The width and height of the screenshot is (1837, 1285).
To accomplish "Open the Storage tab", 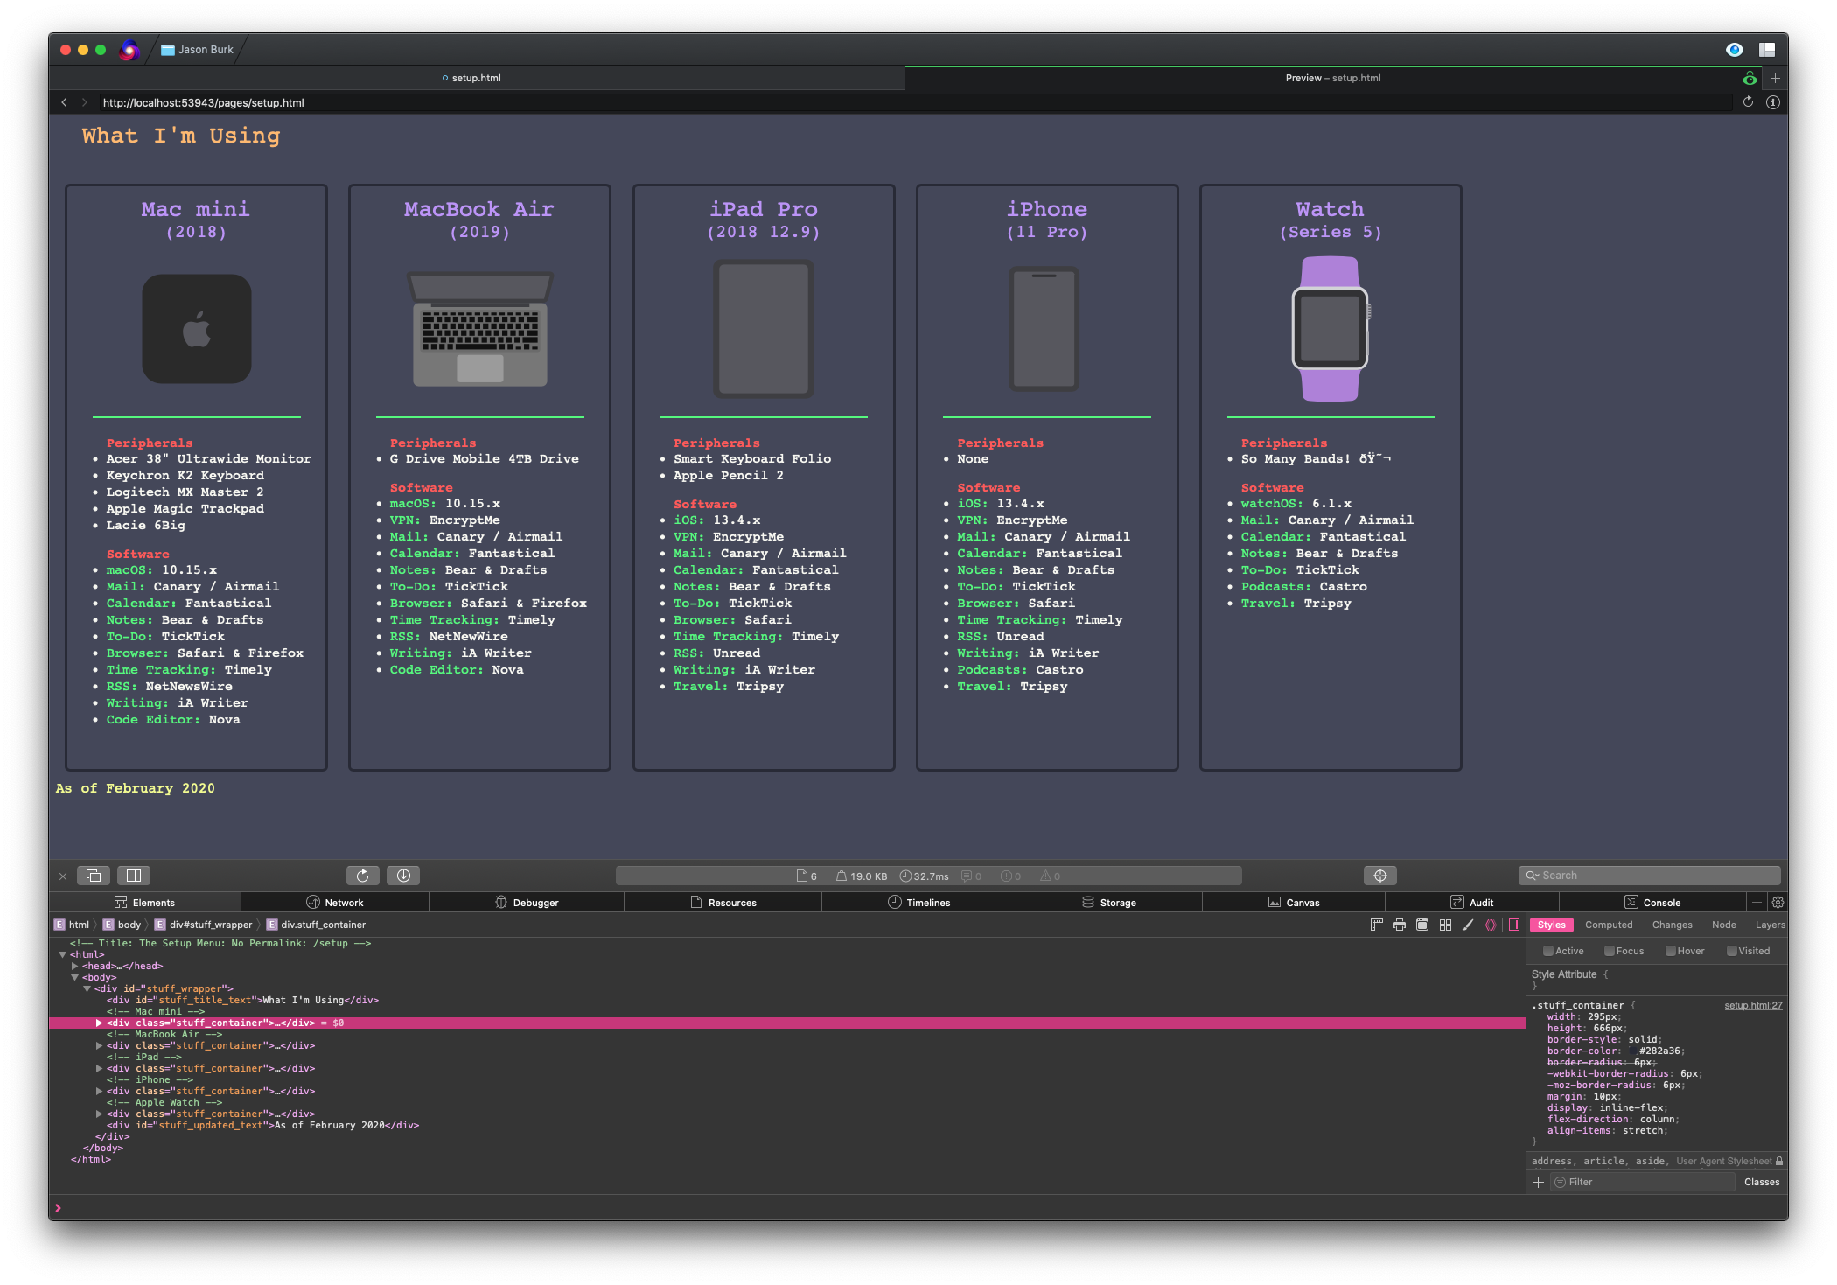I will tap(1109, 903).
